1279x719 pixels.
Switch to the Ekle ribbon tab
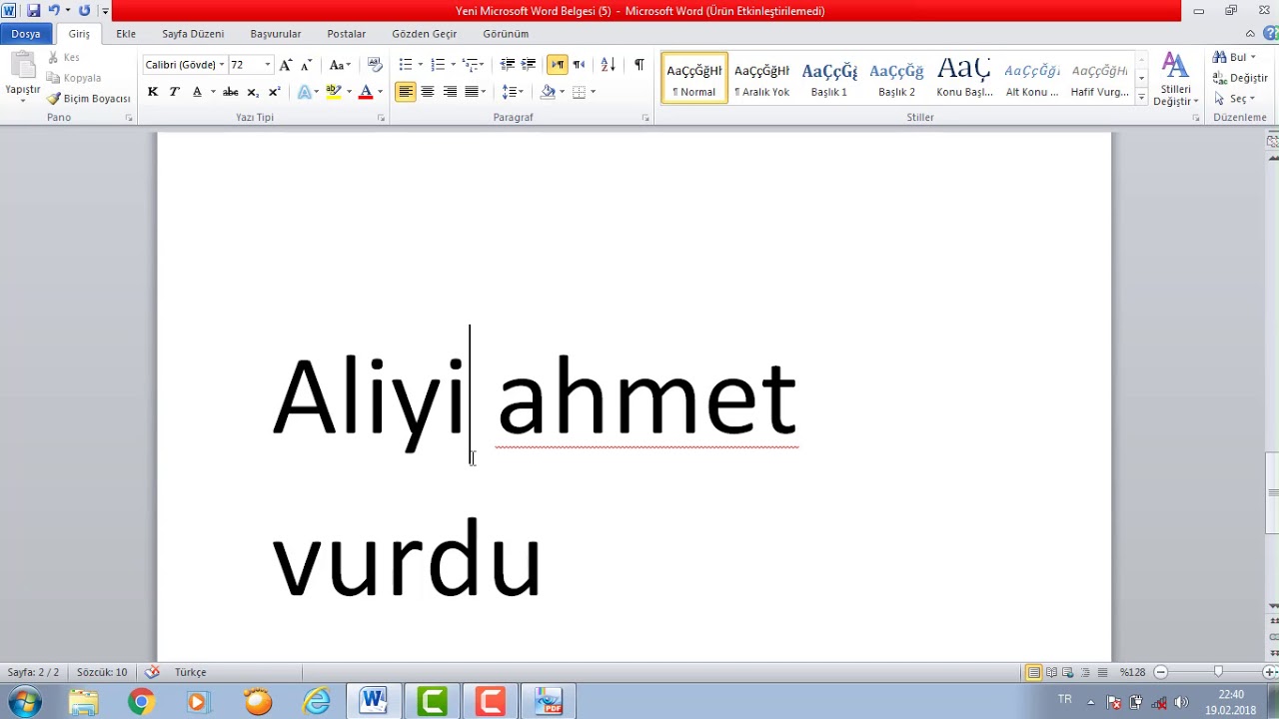click(x=126, y=34)
